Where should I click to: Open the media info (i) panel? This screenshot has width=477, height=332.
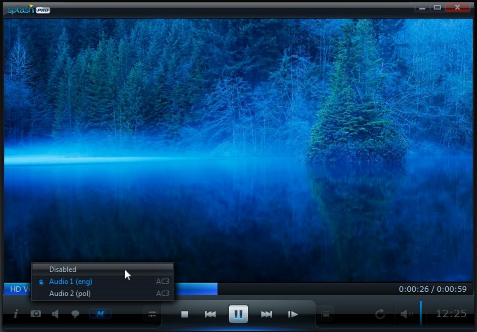15,313
